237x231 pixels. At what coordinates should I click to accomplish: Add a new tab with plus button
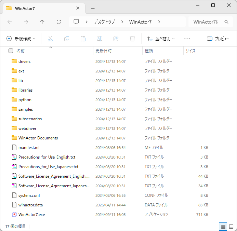click(x=93, y=8)
